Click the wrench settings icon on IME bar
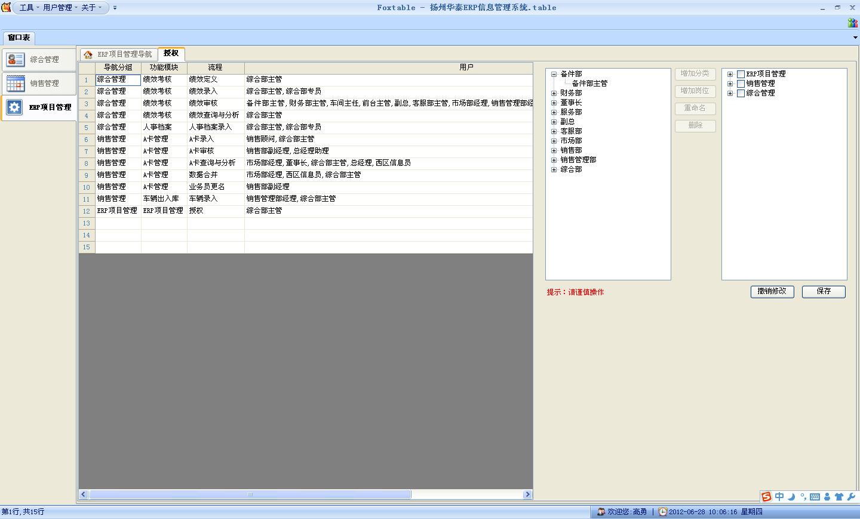860x519 pixels. 852,497
